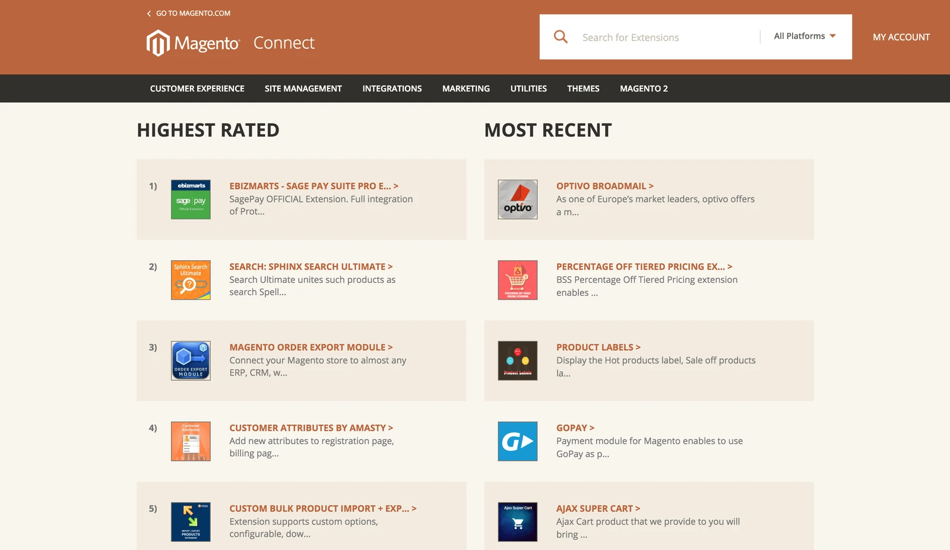
Task: Open GoPay link
Action: point(575,428)
